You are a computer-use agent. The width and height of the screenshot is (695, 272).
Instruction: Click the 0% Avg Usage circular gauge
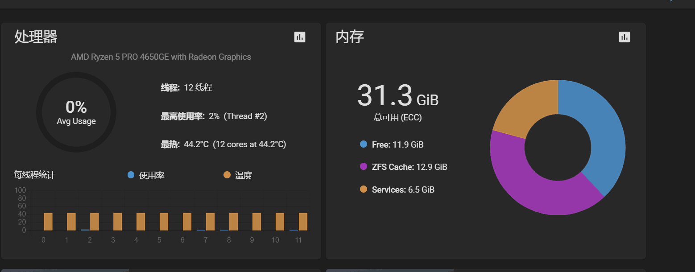tap(76, 112)
